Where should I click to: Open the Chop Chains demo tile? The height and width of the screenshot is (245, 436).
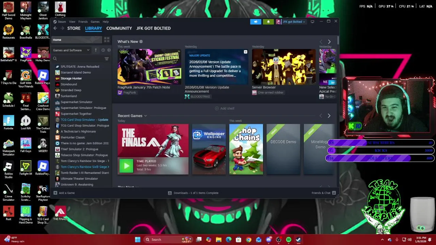246,149
